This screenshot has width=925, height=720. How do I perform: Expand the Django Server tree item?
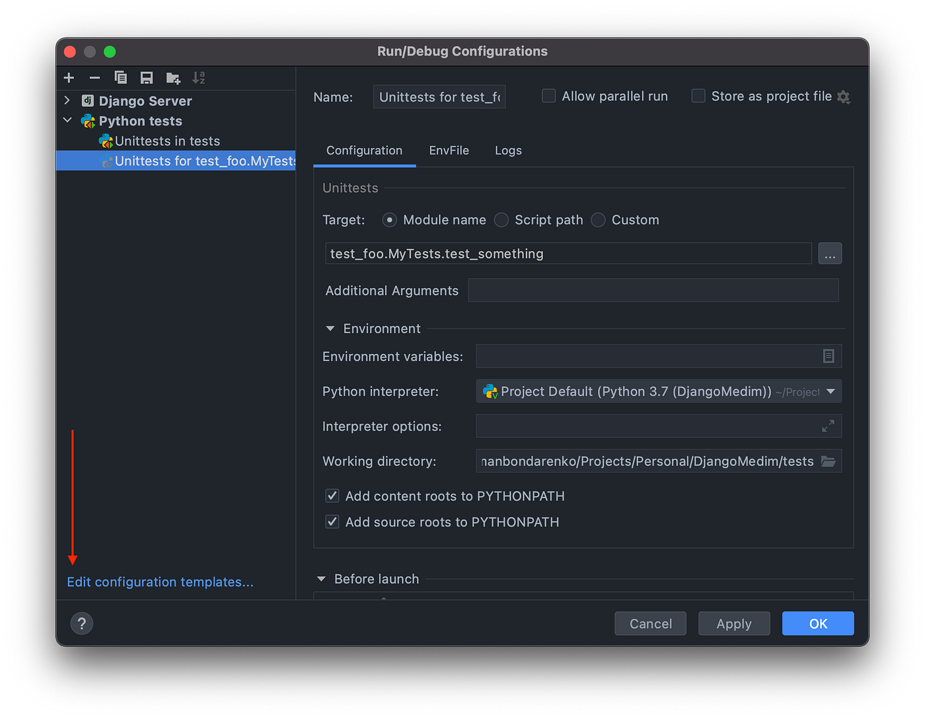point(66,100)
